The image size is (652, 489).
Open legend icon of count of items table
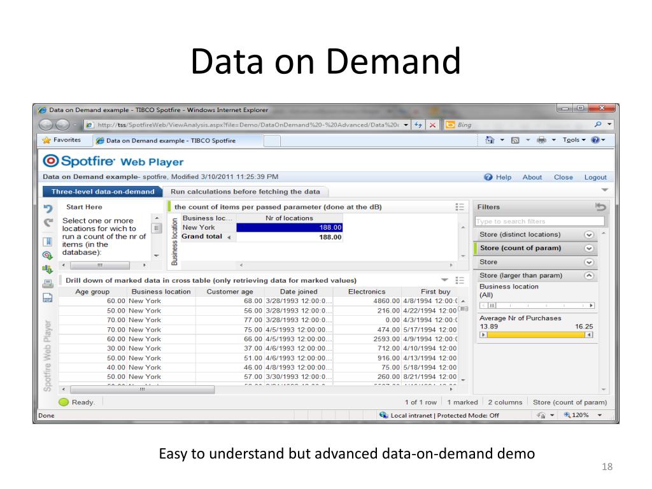pyautogui.click(x=460, y=207)
